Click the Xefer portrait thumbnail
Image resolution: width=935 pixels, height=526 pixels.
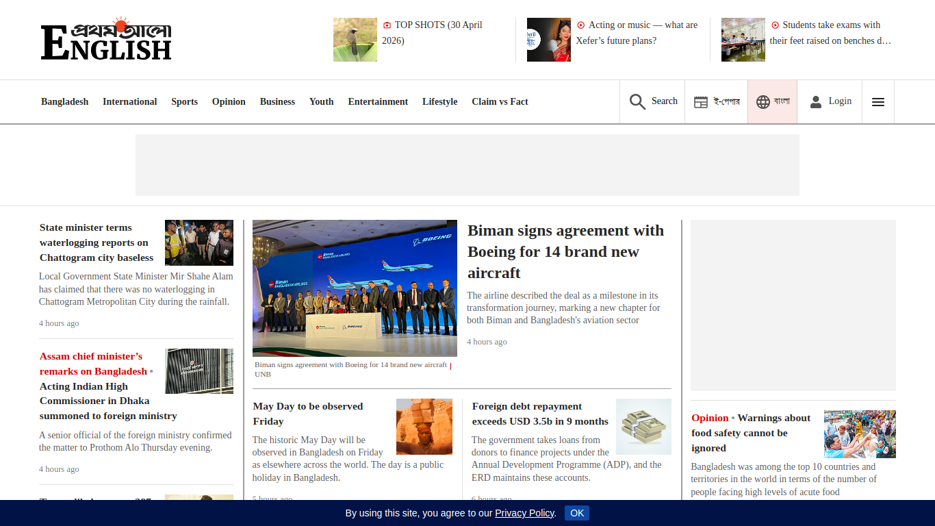click(549, 40)
